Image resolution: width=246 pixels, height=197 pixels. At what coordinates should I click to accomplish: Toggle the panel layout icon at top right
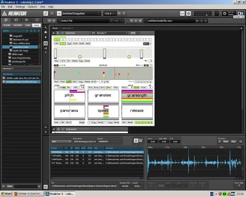(240, 13)
